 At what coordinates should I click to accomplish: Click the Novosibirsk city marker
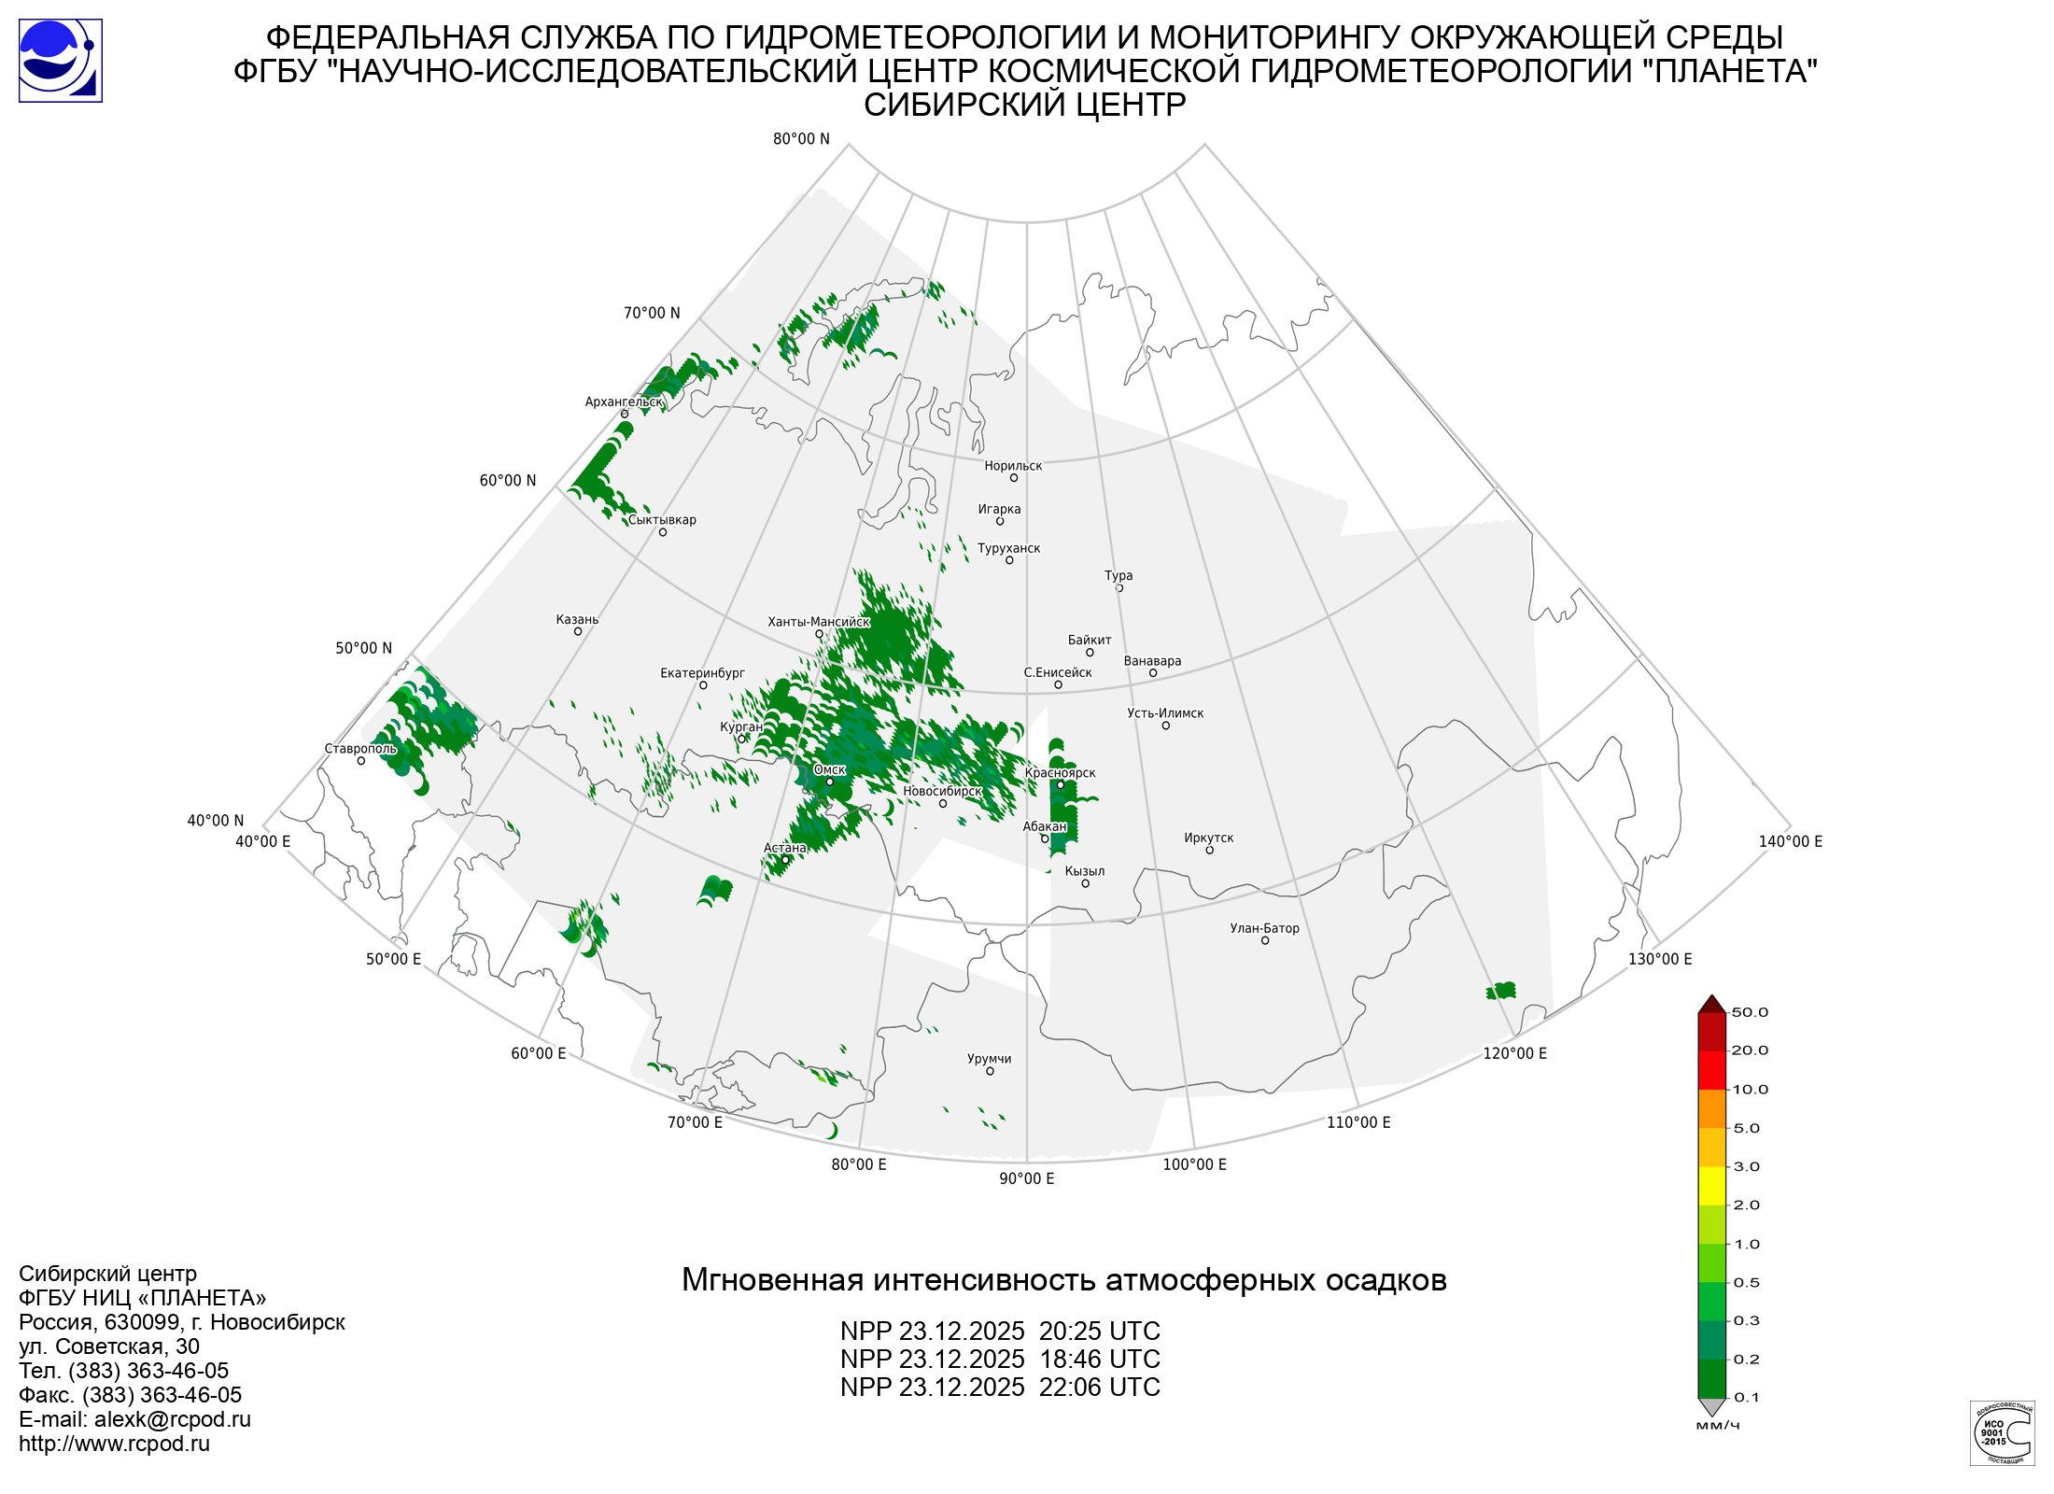(943, 804)
